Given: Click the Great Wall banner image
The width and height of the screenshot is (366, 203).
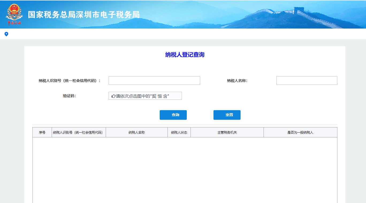Looking at the screenshot, I should click(x=294, y=15).
